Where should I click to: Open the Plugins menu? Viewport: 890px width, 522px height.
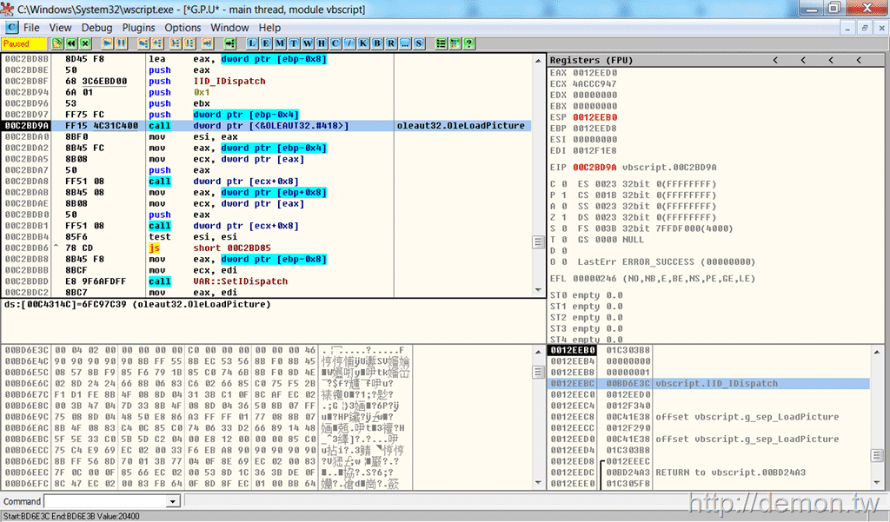pyautogui.click(x=139, y=28)
